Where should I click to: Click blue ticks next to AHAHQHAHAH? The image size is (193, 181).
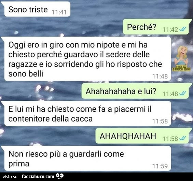coord(182,138)
